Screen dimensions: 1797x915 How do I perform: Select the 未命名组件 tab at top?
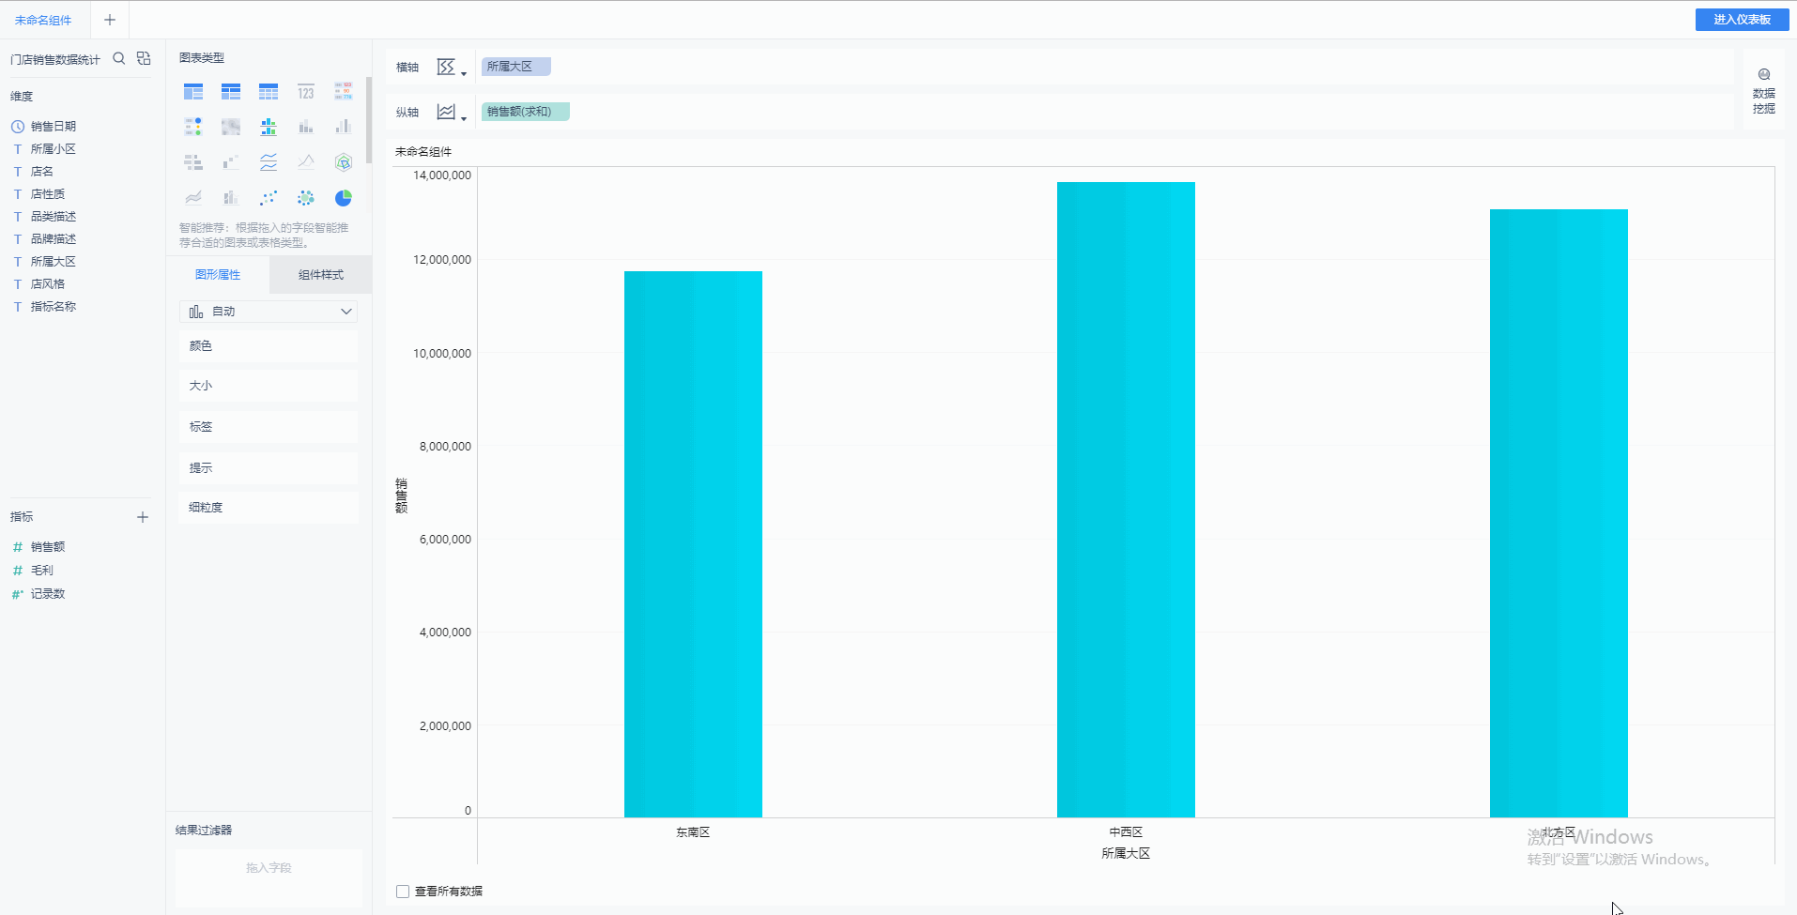pyautogui.click(x=43, y=20)
